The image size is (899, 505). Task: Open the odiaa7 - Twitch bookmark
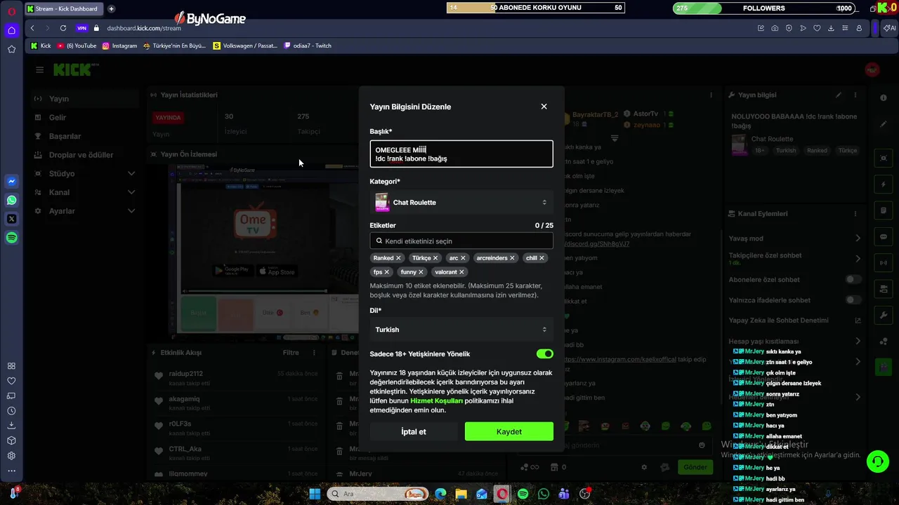point(308,46)
